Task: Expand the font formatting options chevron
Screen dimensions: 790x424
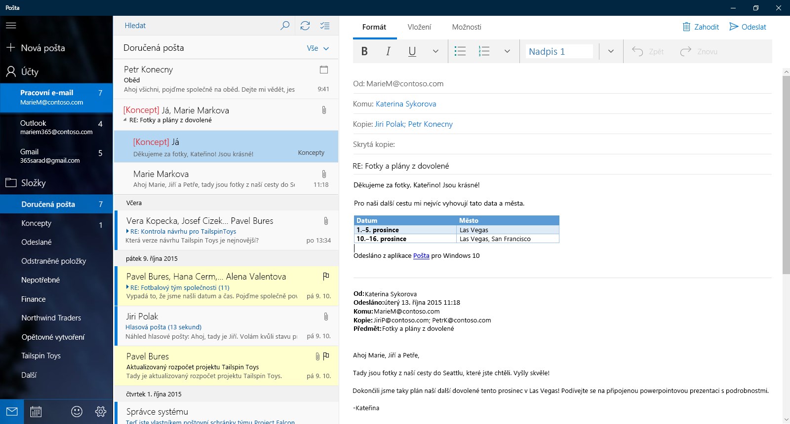Action: click(435, 51)
